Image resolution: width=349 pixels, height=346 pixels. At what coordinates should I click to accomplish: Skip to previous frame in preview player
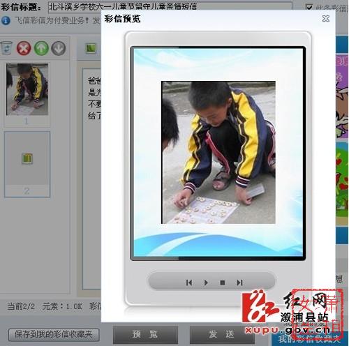(x=189, y=283)
